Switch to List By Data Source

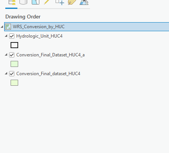click(23, 2)
